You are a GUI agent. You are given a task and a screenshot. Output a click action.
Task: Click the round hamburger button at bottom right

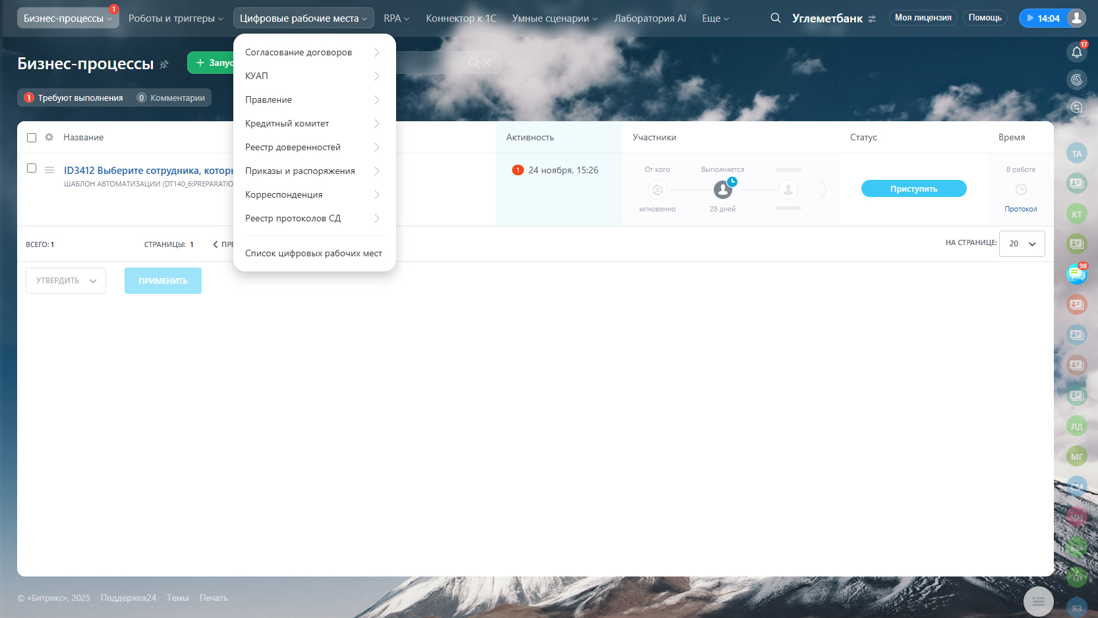click(x=1039, y=601)
